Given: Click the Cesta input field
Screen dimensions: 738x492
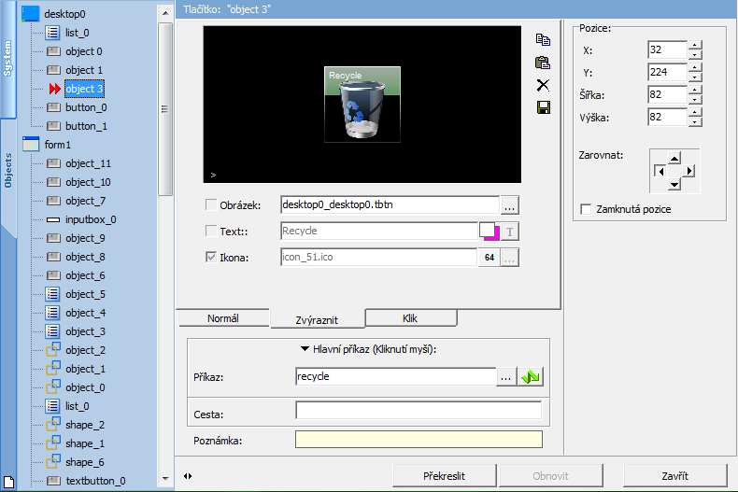Looking at the screenshot, I should point(419,410).
